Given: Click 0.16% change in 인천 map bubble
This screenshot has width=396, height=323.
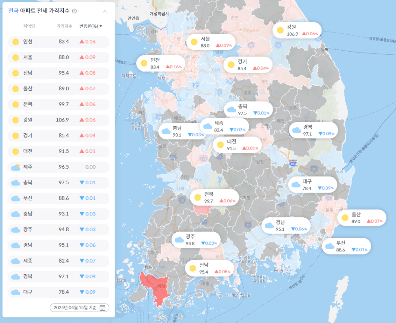Looking at the screenshot, I should pyautogui.click(x=173, y=67).
